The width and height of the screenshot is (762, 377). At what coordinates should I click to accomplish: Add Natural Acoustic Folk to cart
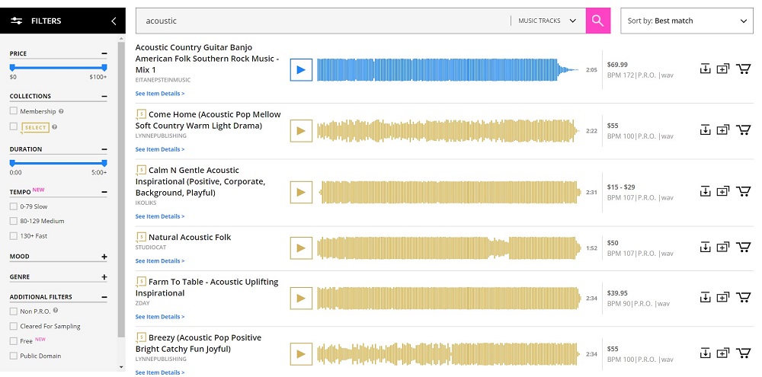[x=744, y=248]
